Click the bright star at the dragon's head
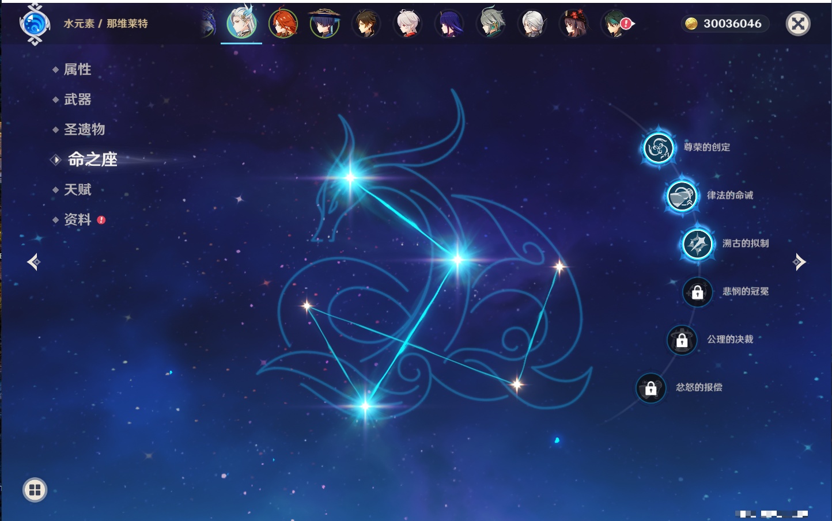 [350, 177]
